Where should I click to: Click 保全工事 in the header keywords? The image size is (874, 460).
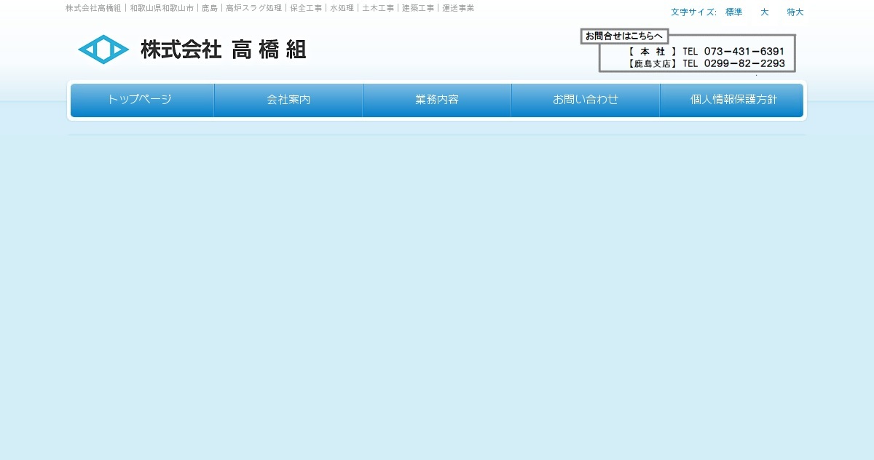(306, 8)
